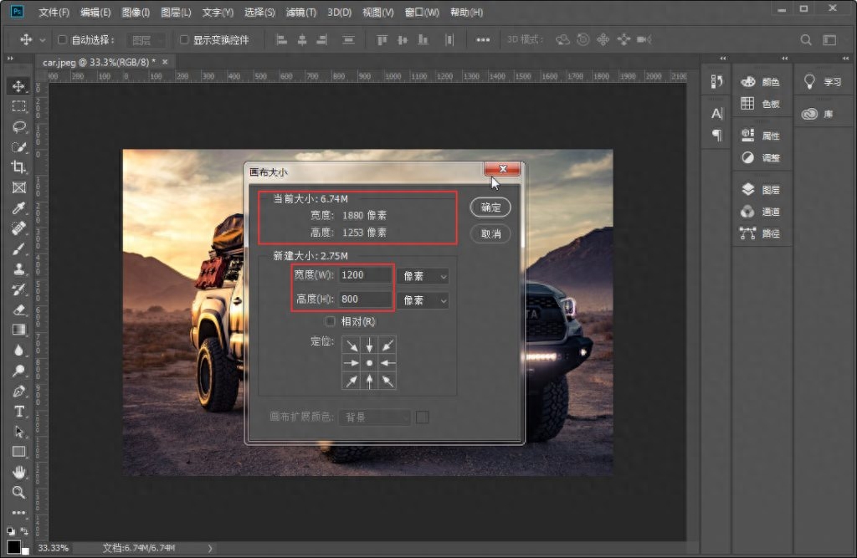Collapse the far-right panel group arrows
This screenshot has height=558, width=857.
[845, 58]
